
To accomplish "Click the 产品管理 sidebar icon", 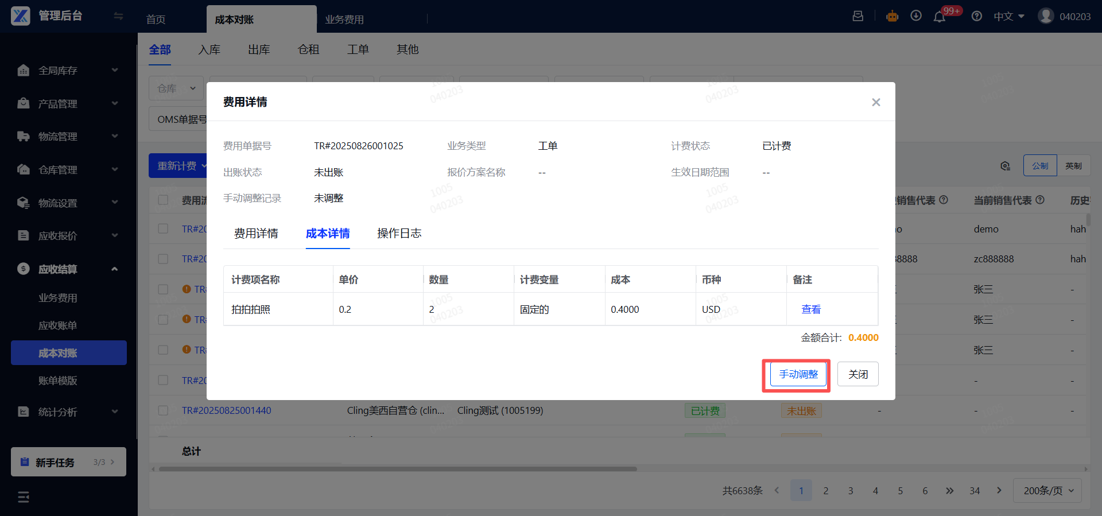I will click(24, 103).
